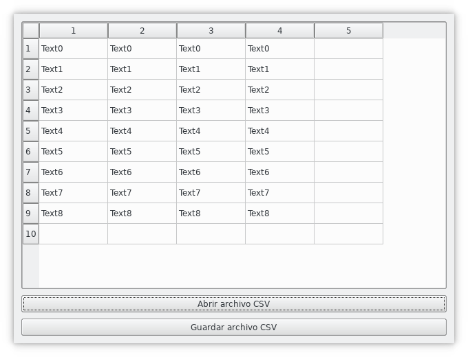
Task: Select the table corner select-all button
Action: coord(30,31)
